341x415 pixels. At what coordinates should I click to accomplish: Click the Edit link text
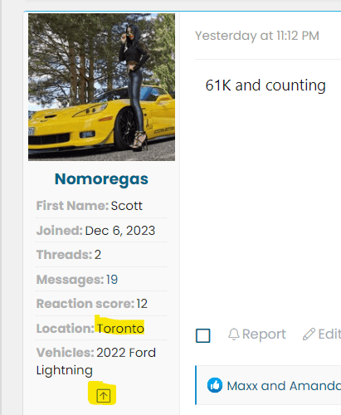pyautogui.click(x=329, y=334)
